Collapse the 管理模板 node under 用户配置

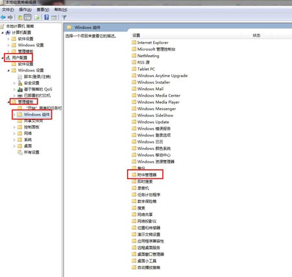[x=8, y=102]
